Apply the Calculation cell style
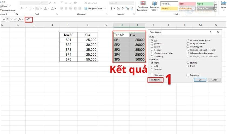 coord(187,8)
